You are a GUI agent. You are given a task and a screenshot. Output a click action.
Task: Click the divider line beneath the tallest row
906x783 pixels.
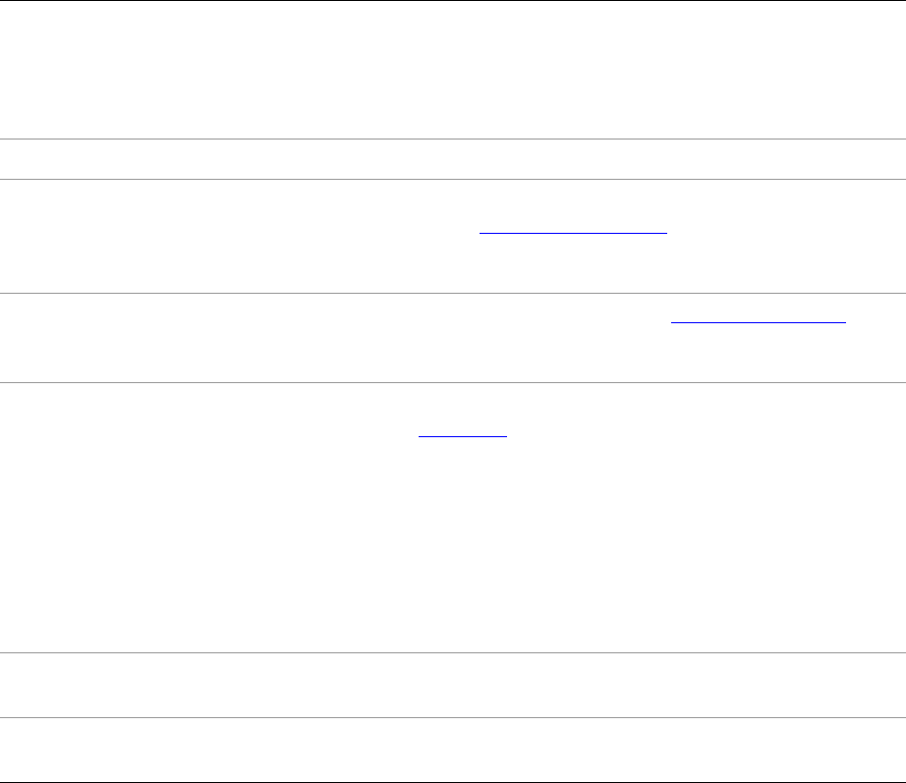(452, 652)
